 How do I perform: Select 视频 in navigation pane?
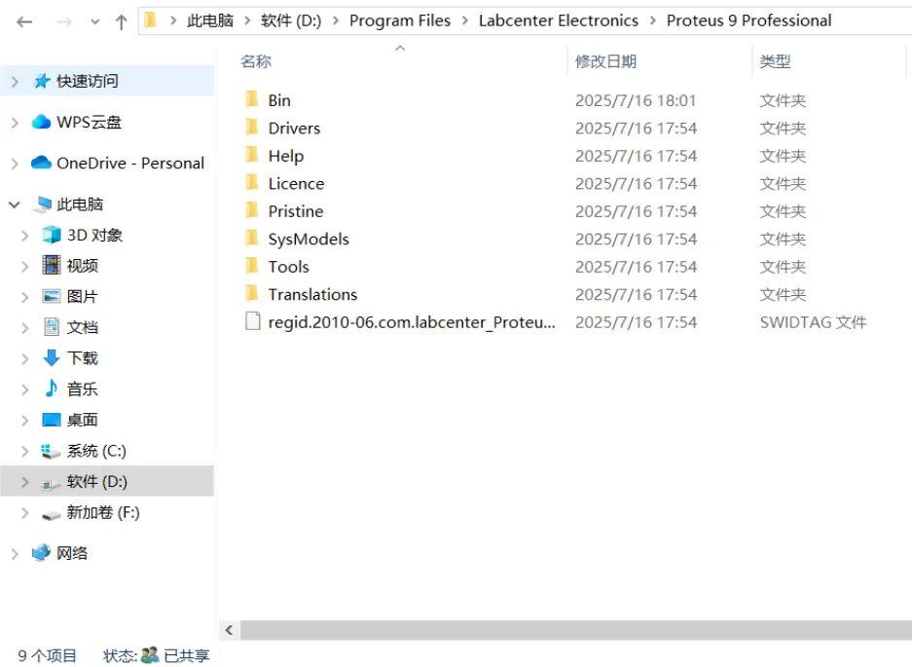[83, 266]
